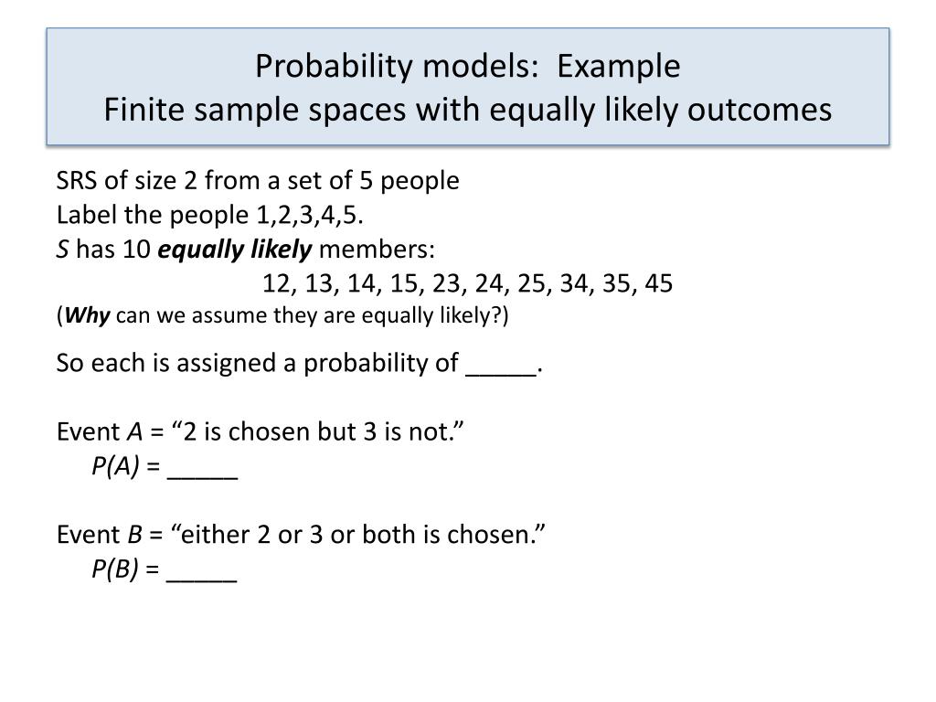Click the blank after P(A) =
The image size is (936, 702).
[x=203, y=469]
